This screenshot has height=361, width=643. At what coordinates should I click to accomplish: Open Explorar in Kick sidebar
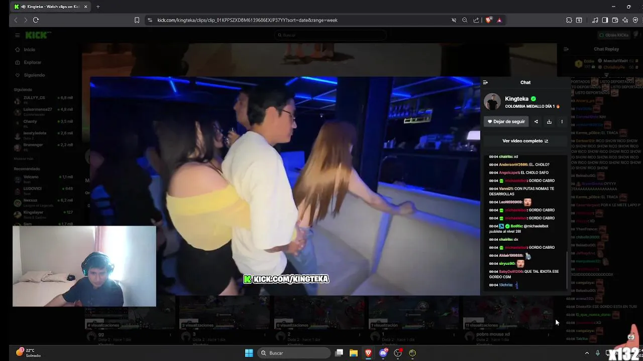tap(32, 62)
